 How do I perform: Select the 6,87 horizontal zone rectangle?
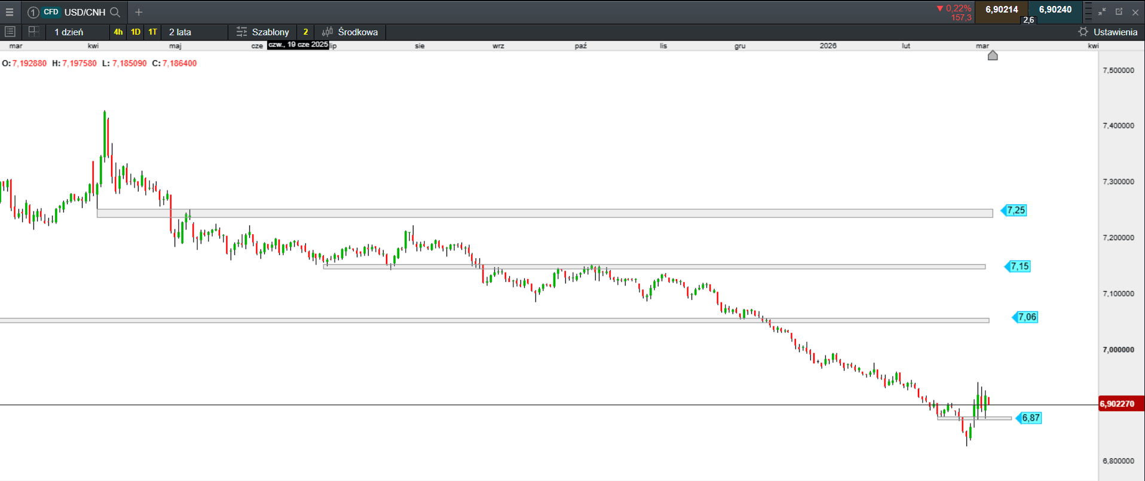[974, 418]
